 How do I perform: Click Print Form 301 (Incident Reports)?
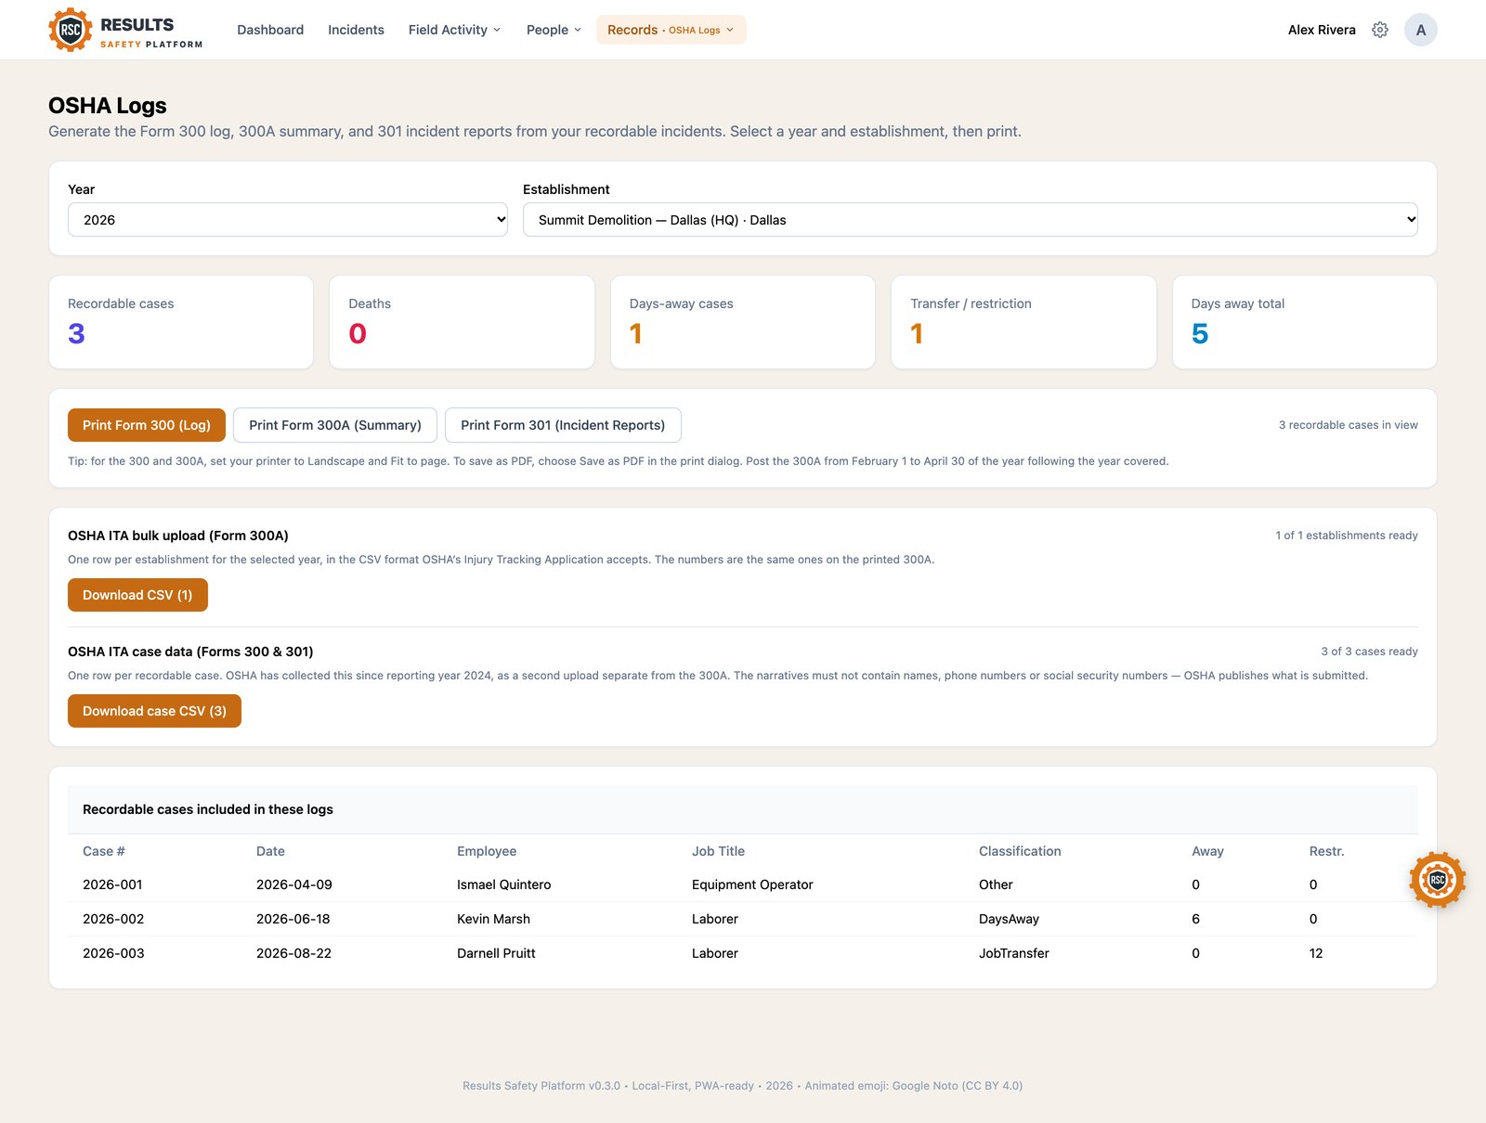563,425
